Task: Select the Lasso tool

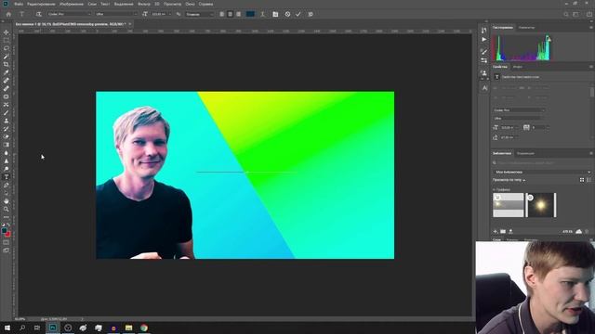Action: pyautogui.click(x=7, y=48)
